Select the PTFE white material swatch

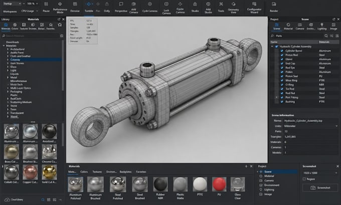coord(200,184)
